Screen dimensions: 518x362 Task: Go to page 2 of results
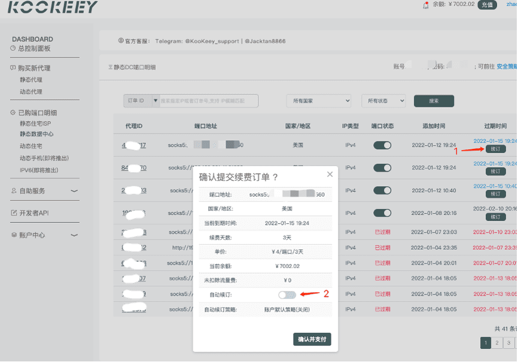pyautogui.click(x=496, y=342)
